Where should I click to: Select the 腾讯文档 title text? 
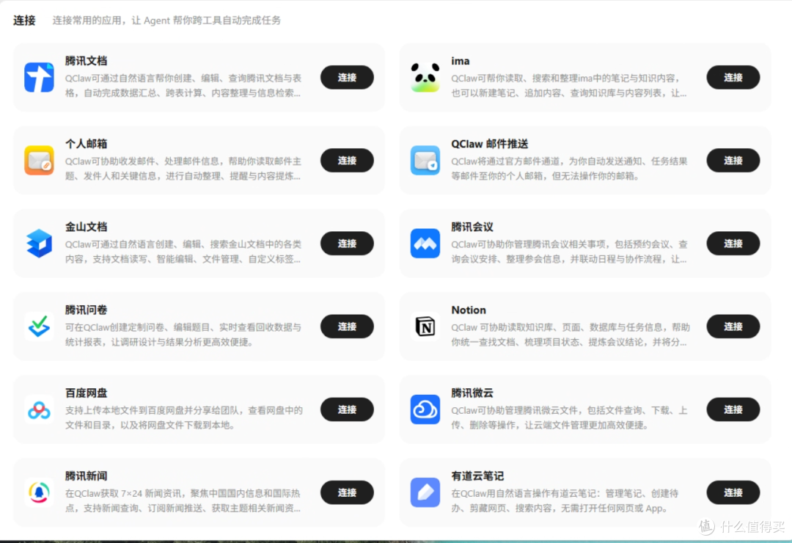pyautogui.click(x=86, y=61)
